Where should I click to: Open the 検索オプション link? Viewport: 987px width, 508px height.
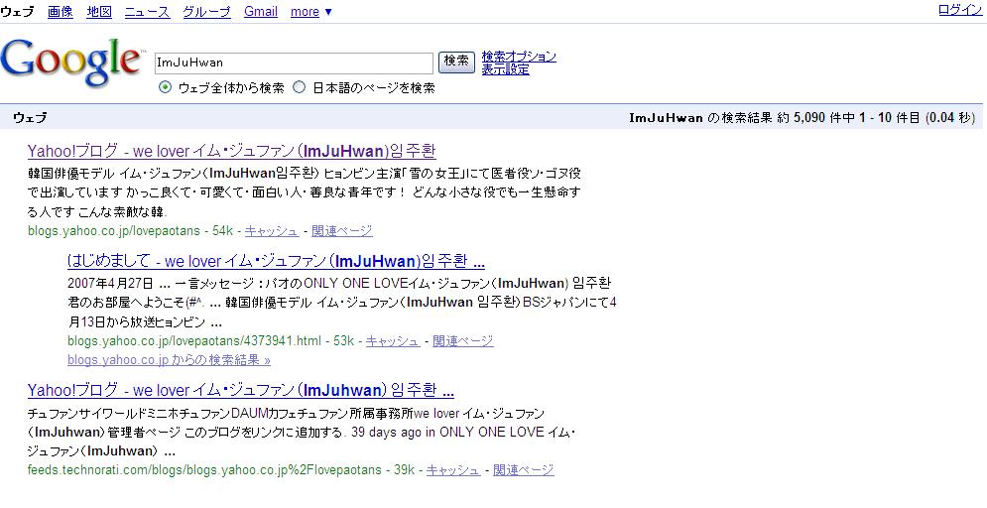click(520, 57)
